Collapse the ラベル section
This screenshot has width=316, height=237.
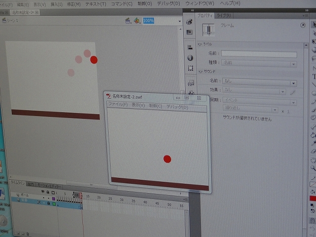pos(200,44)
